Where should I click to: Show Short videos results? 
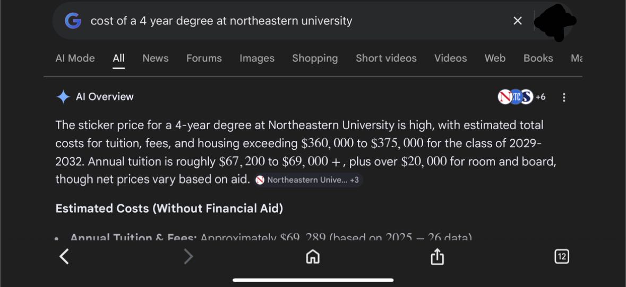click(386, 58)
